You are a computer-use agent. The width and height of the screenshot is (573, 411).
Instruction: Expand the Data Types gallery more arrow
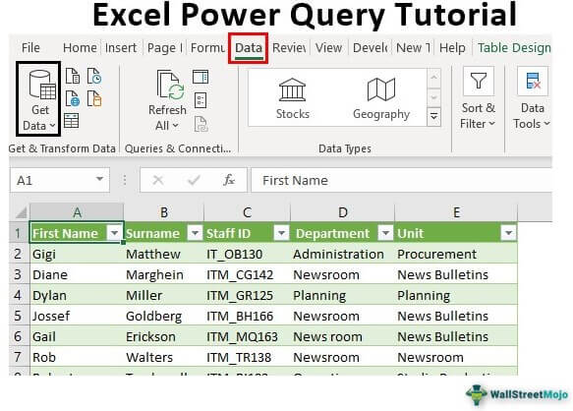coord(433,117)
